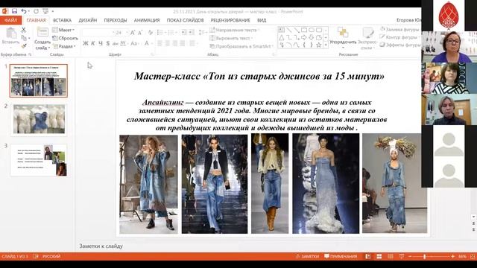Image resolution: width=477 pixels, height=268 pixels.
Task: Clear all formatting with the eraser icon
Action: click(151, 33)
